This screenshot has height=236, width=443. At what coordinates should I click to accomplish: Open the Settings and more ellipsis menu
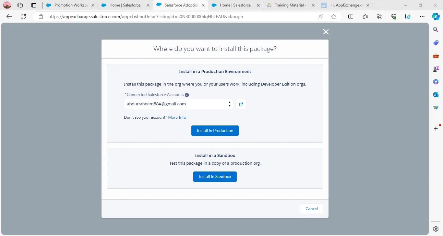[x=422, y=17]
